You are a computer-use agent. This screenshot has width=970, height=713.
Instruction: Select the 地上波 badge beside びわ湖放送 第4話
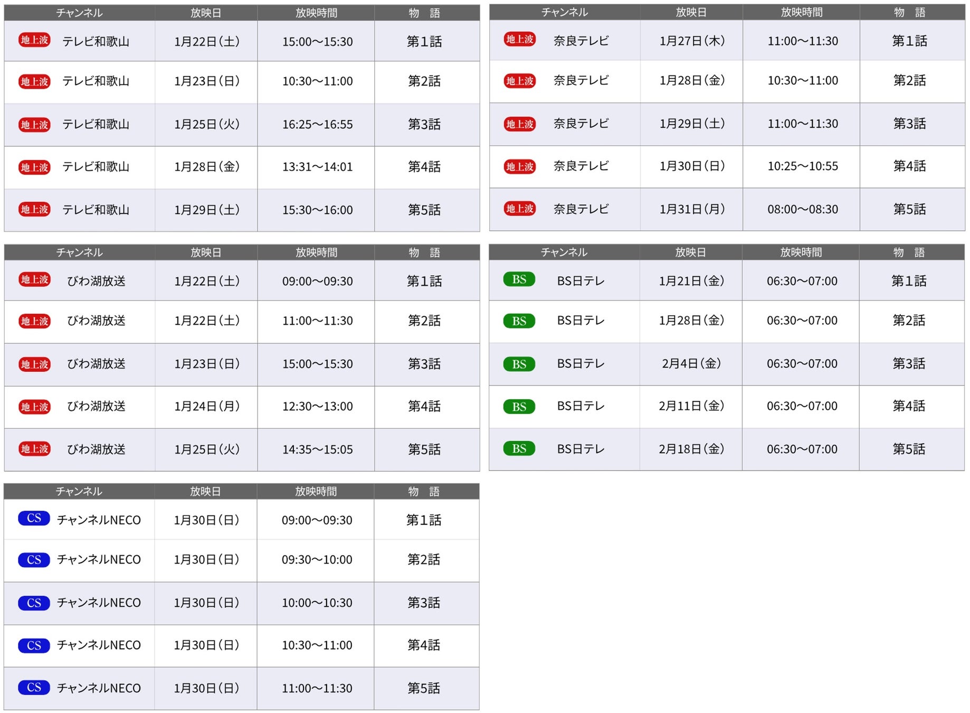pyautogui.click(x=34, y=407)
